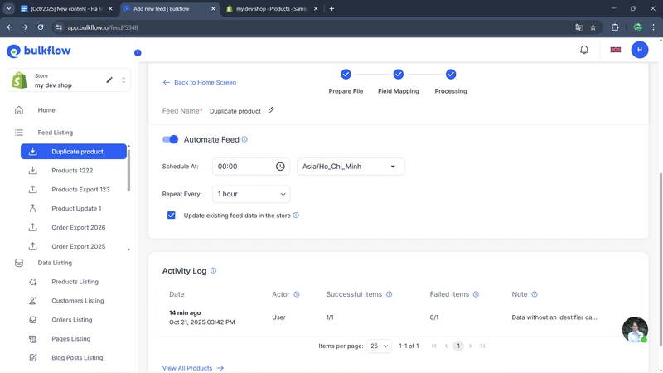
Task: Go to first page of log
Action: click(x=433, y=346)
